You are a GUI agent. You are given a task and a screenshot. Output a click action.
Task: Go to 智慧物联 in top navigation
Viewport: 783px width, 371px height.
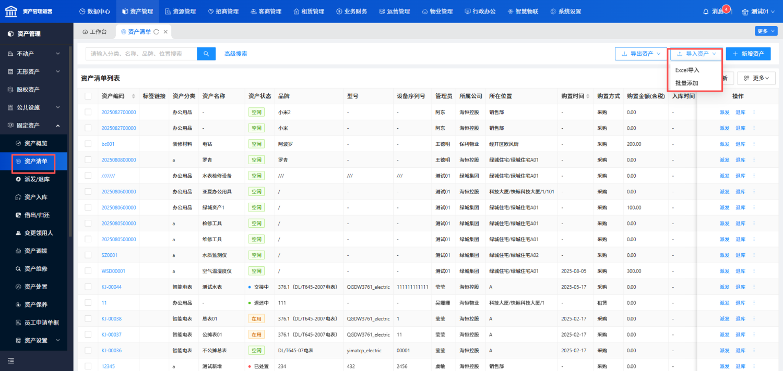click(x=523, y=11)
